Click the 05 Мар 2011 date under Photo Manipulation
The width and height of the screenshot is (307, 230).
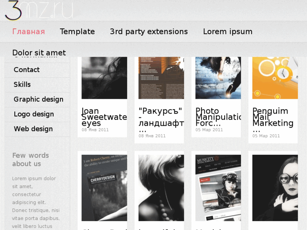pos(209,130)
